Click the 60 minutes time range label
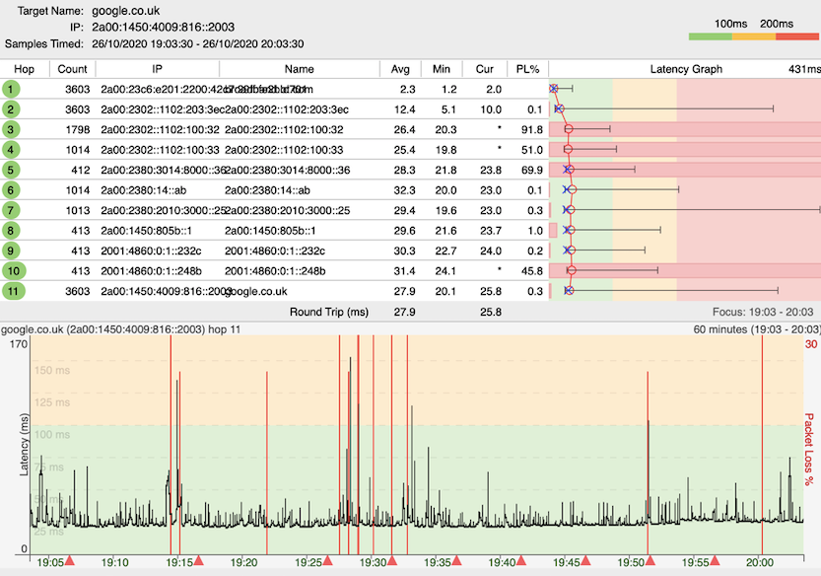 (x=749, y=329)
